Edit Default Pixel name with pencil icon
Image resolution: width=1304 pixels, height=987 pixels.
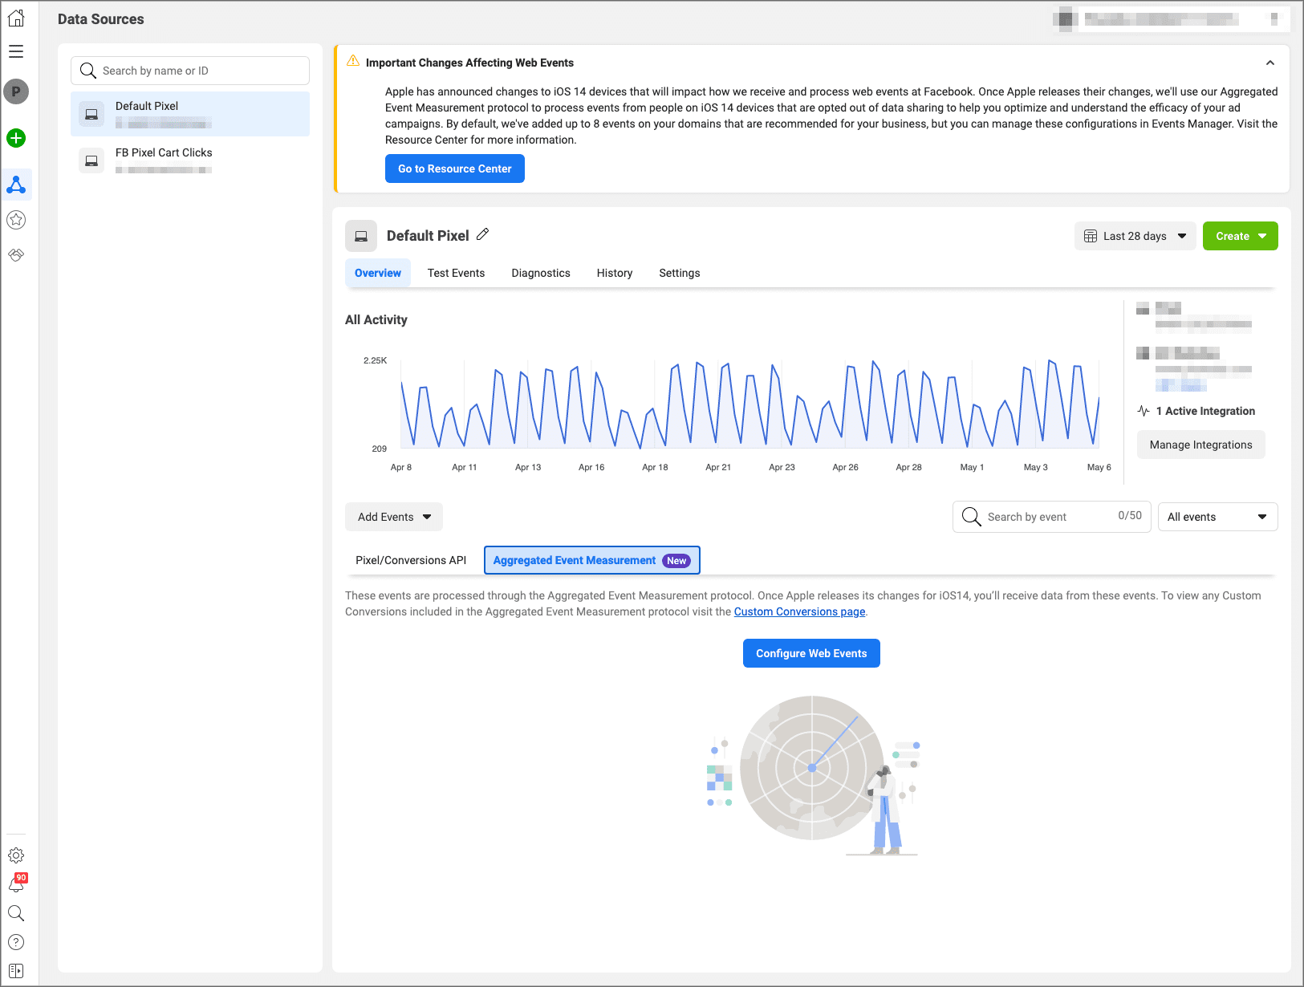tap(482, 234)
